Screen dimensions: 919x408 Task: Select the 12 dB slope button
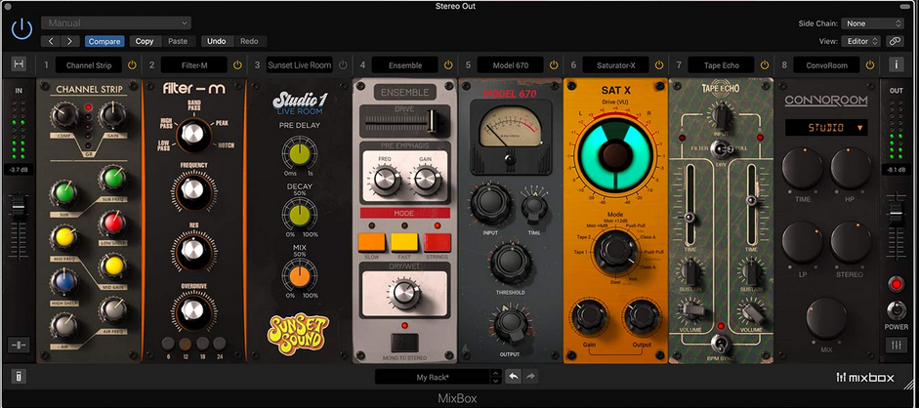[x=186, y=344]
